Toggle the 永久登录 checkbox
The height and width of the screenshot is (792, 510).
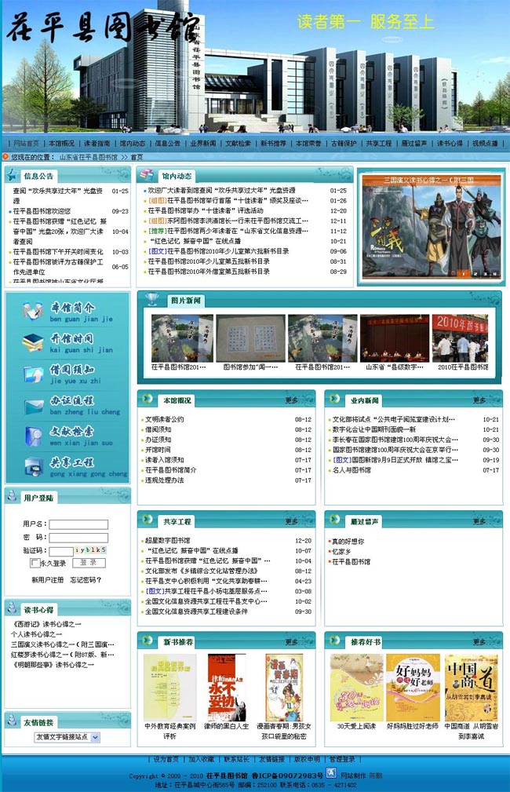click(x=35, y=563)
